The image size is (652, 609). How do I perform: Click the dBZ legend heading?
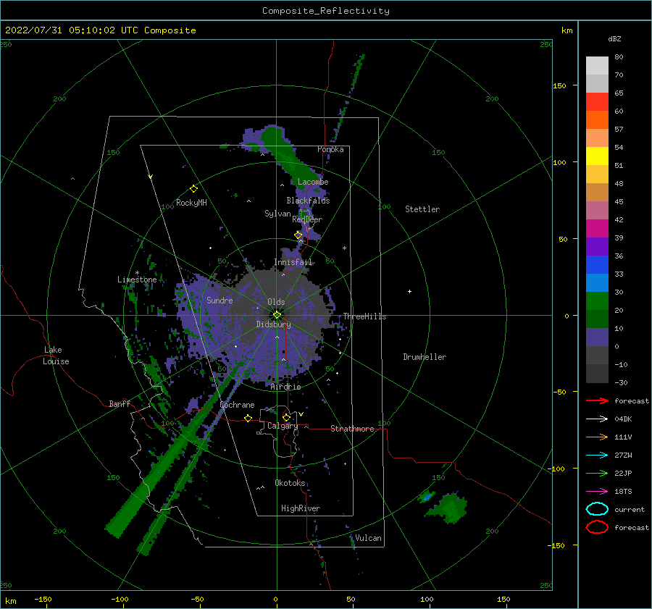(x=614, y=38)
